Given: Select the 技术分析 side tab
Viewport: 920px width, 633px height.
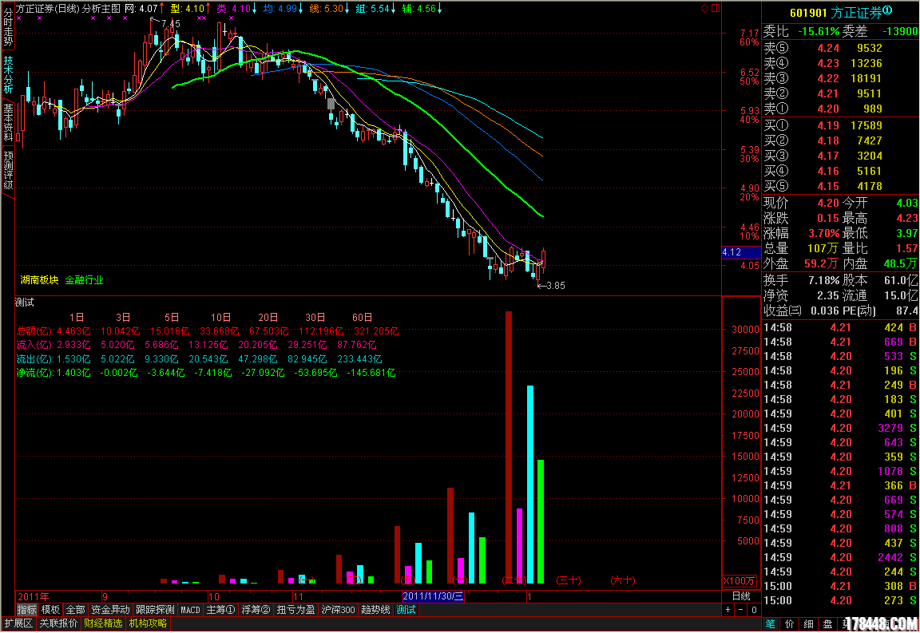Looking at the screenshot, I should pyautogui.click(x=8, y=75).
